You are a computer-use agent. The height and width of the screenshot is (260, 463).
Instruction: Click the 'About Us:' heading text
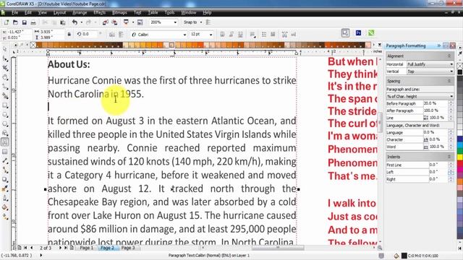point(69,64)
